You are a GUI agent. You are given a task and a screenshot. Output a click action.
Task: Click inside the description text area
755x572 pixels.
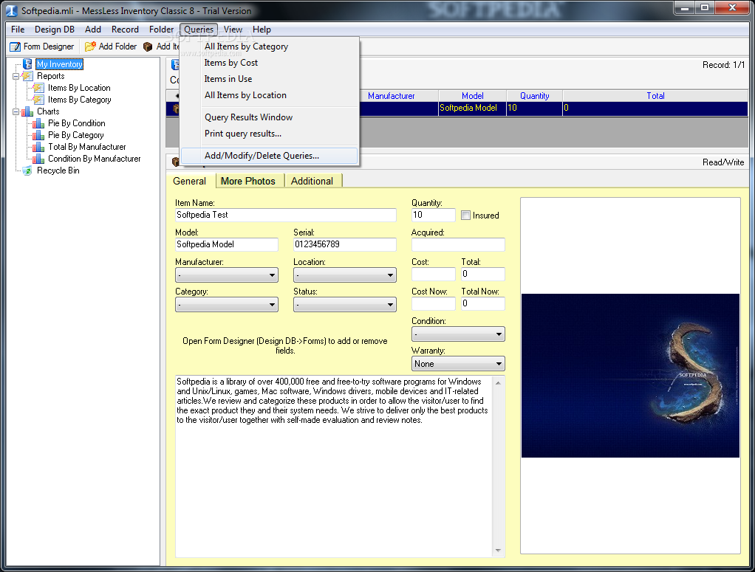pyautogui.click(x=334, y=466)
